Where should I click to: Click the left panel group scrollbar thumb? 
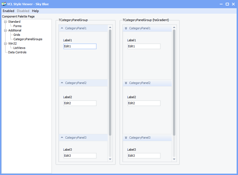click(110, 82)
